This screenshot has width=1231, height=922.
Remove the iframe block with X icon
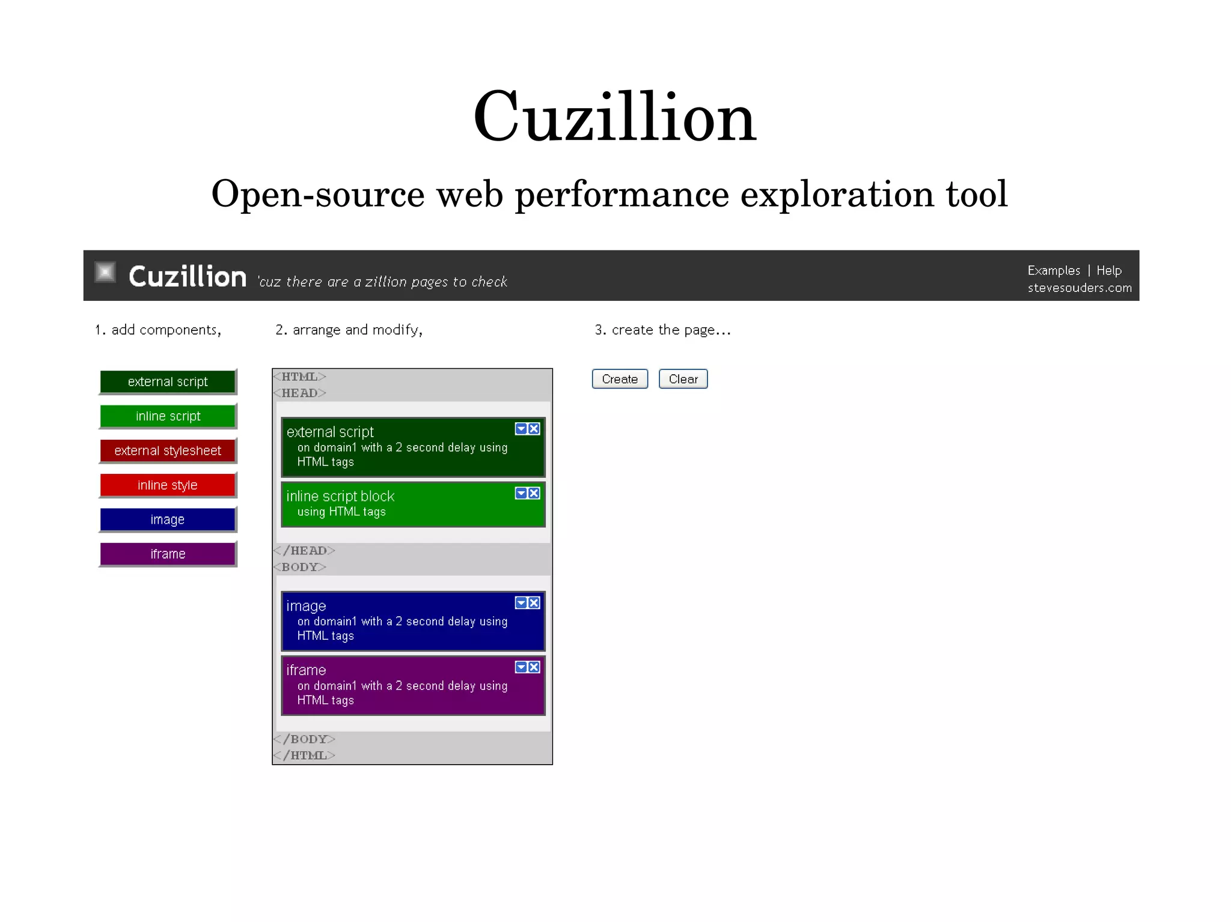[x=534, y=667]
